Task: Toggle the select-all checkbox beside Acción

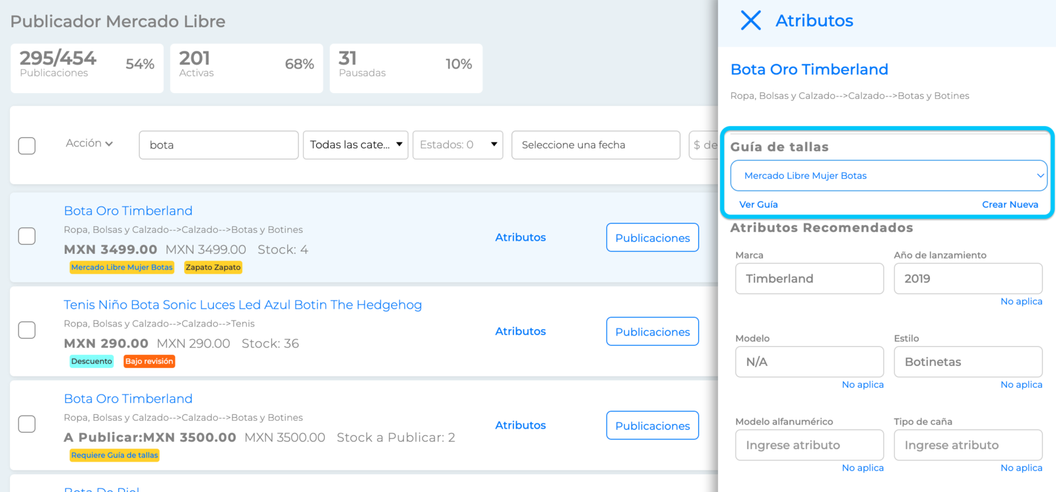Action: click(x=27, y=146)
